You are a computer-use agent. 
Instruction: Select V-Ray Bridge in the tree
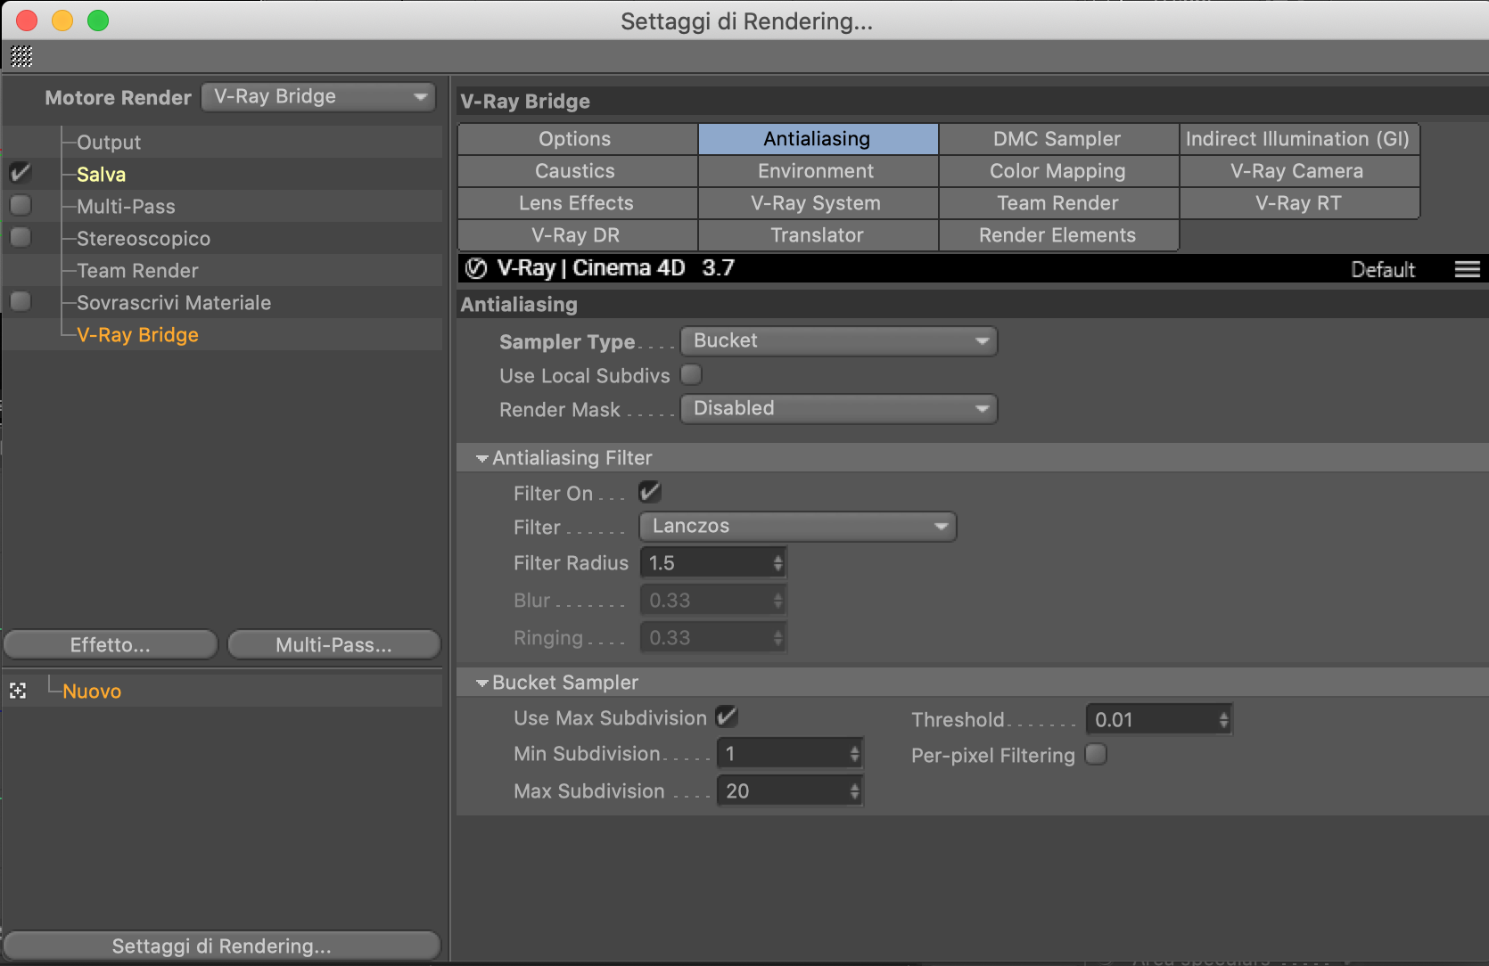tap(137, 335)
